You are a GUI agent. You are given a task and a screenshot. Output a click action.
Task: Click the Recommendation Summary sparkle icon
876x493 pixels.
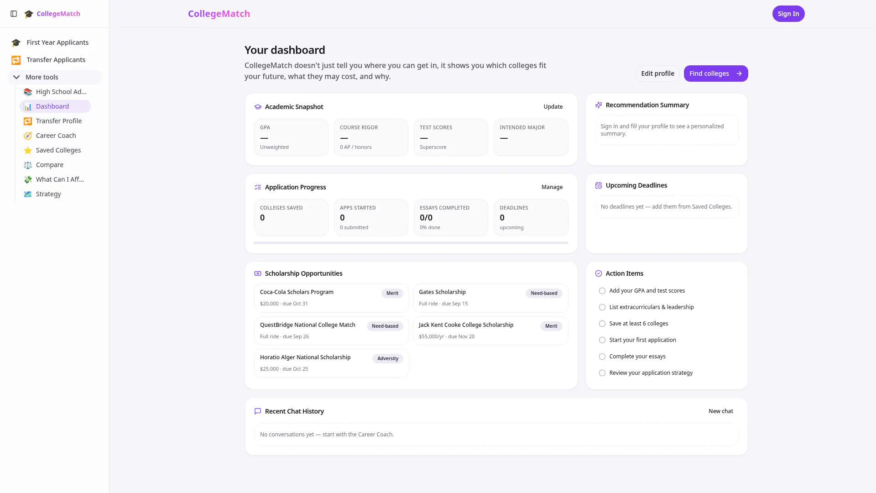599,105
